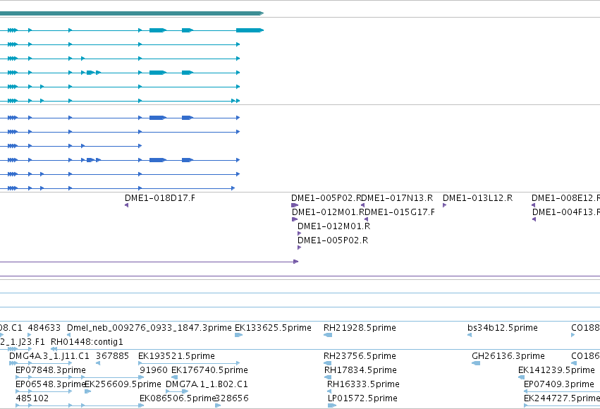This screenshot has height=409, width=600.
Task: Click the EK256609.5prime label
Action: [123, 384]
